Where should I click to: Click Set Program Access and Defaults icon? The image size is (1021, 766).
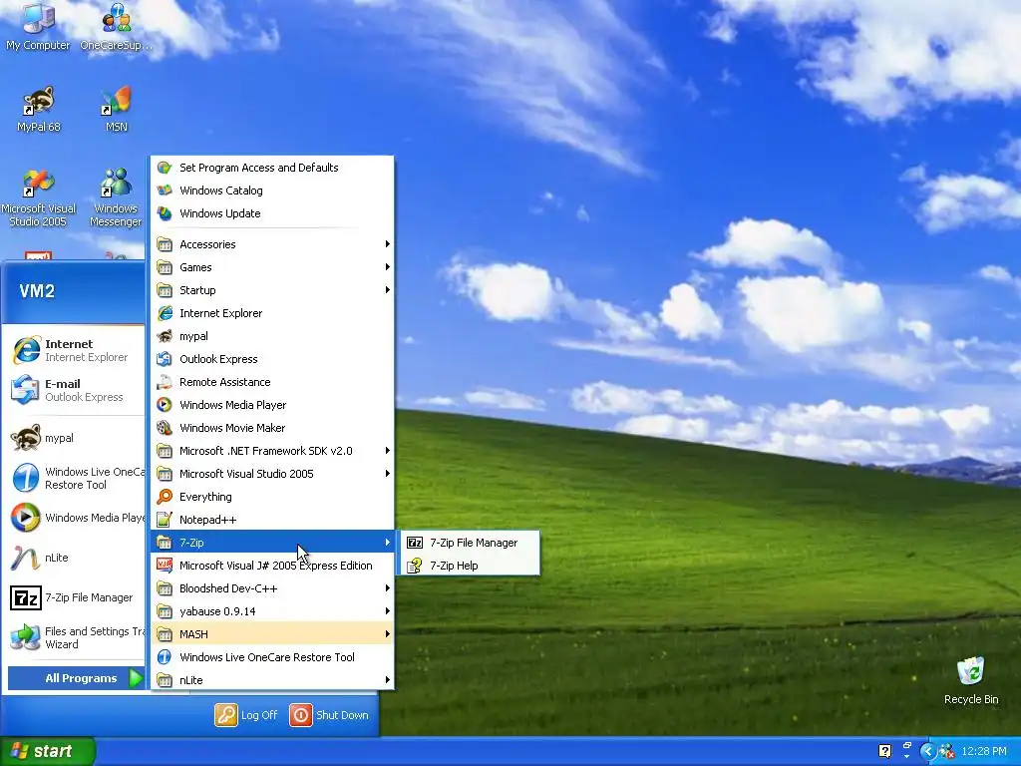(x=165, y=168)
